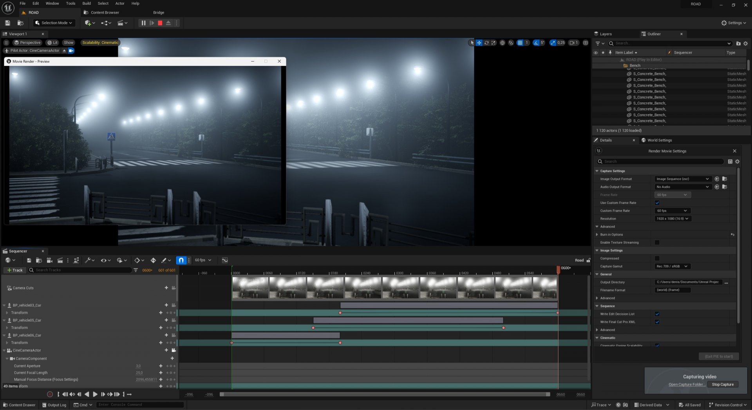Click the Save current level icon
Image resolution: width=752 pixels, height=410 pixels.
[7, 23]
